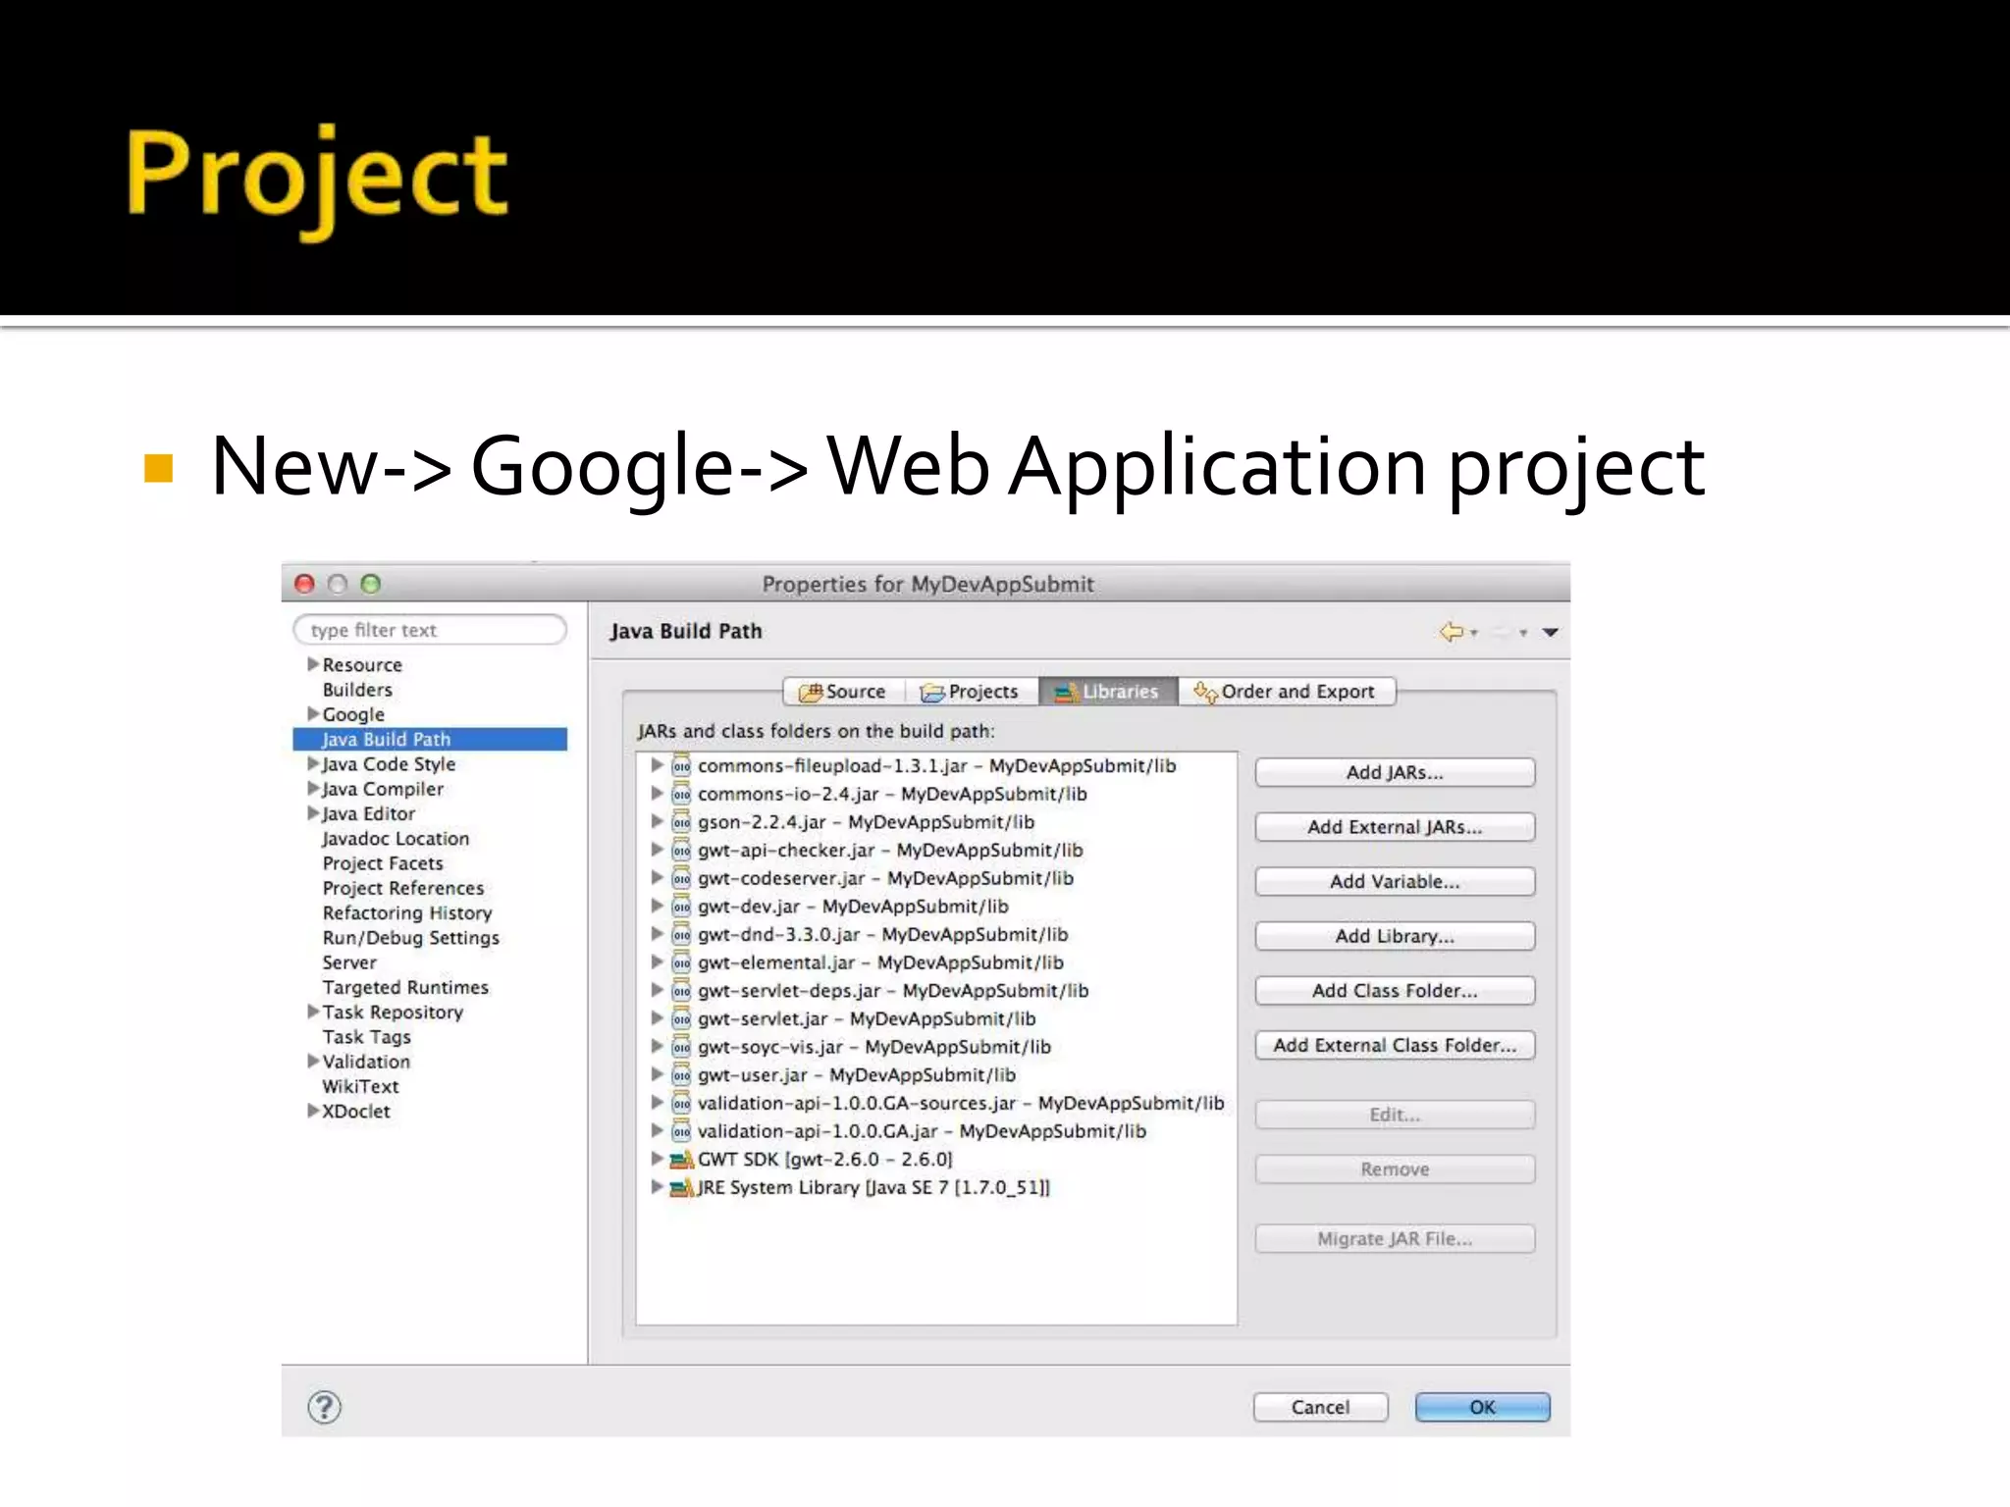
Task: Select the gwt-dev.jar library row
Action: pos(852,907)
